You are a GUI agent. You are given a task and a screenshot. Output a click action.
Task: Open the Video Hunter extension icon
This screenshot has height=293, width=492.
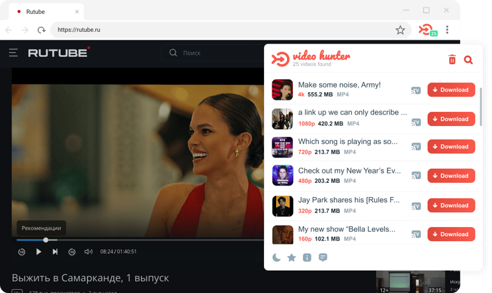tap(428, 30)
